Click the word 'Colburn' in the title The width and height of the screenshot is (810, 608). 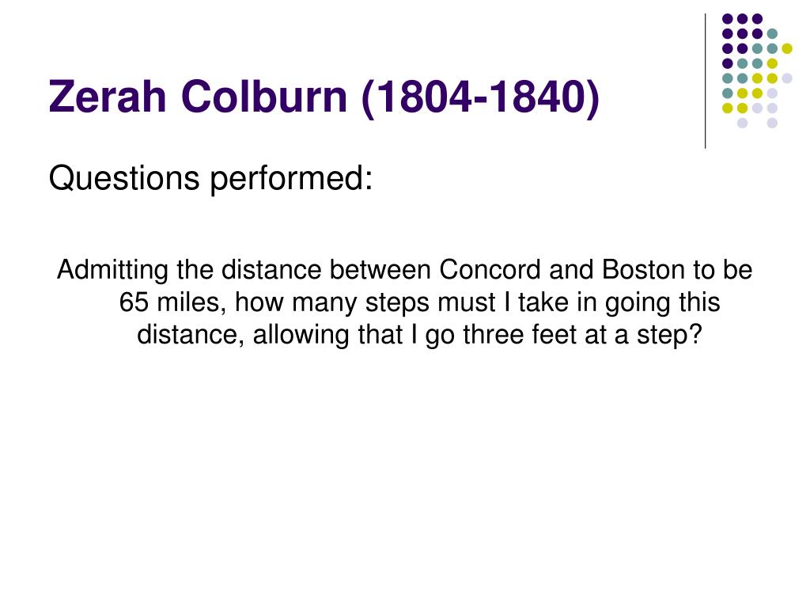click(264, 97)
